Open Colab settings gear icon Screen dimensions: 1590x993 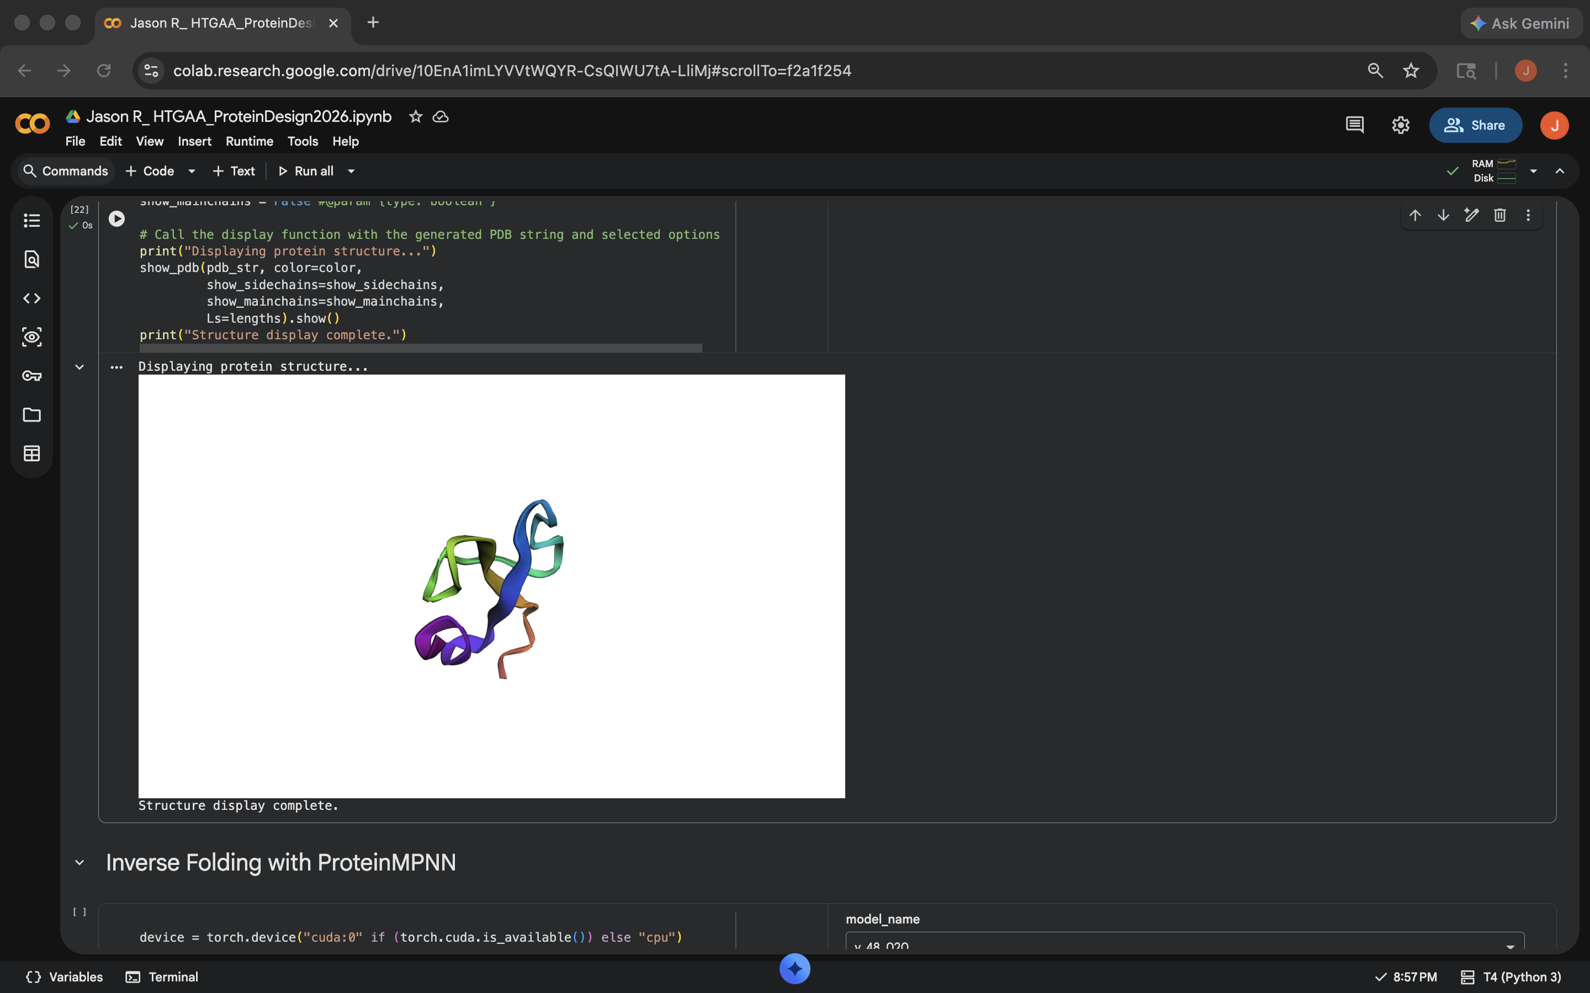pyautogui.click(x=1401, y=125)
